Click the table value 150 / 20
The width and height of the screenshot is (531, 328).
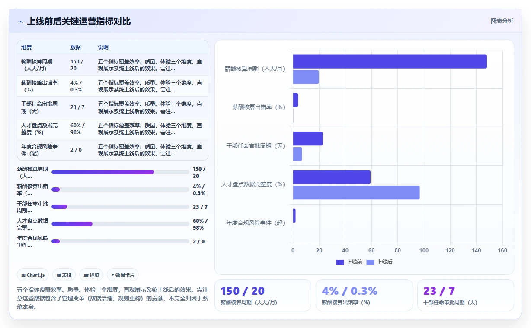pos(77,65)
